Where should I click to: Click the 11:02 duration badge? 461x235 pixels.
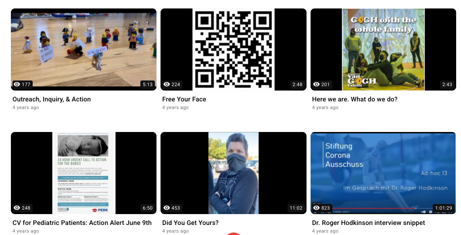point(296,208)
